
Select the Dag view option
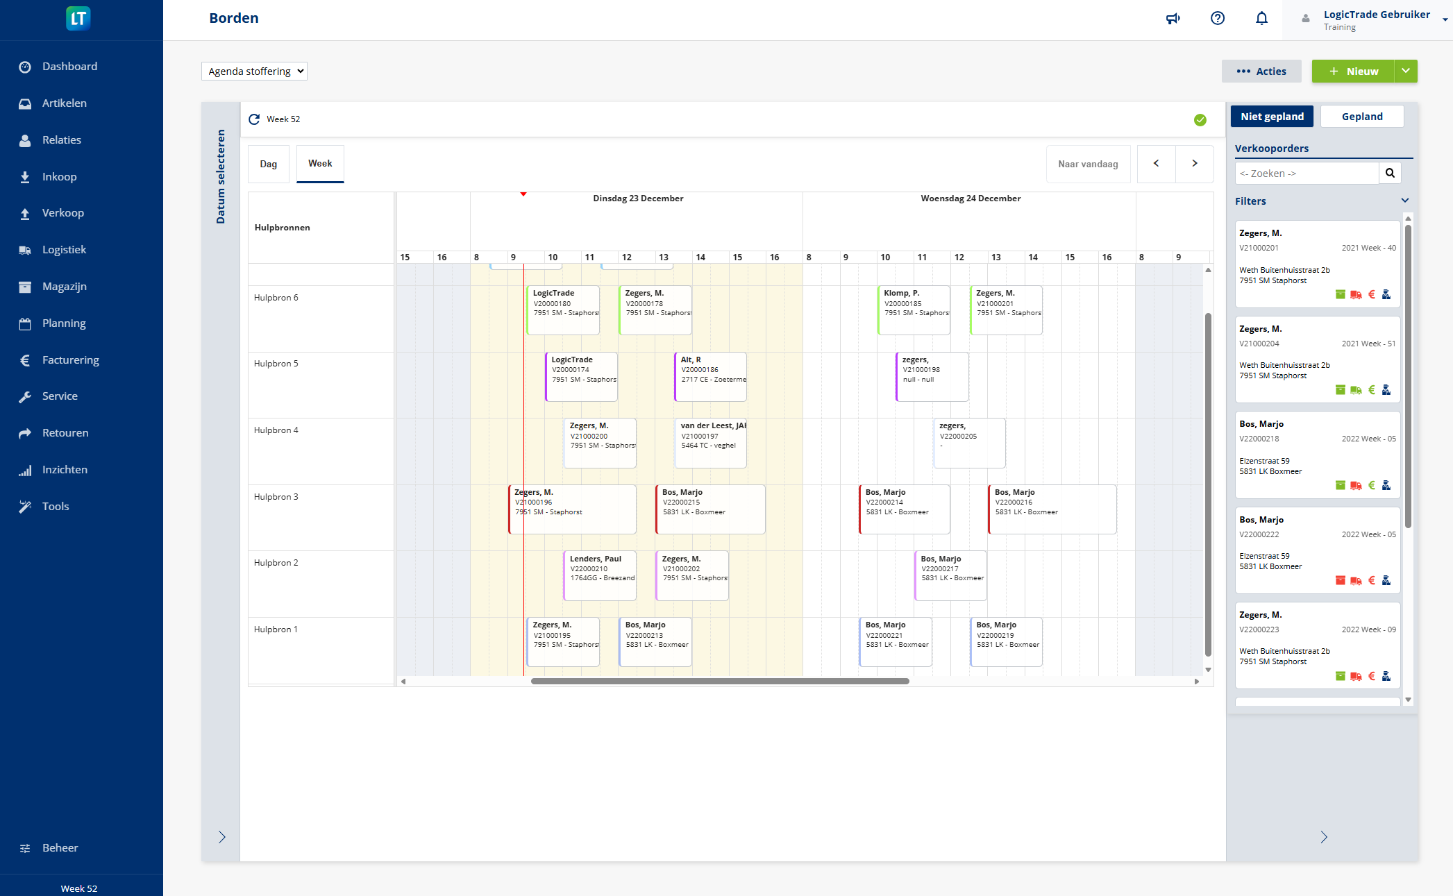click(x=268, y=163)
